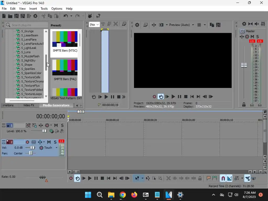Open video preview properties gear
The width and height of the screenshot is (268, 201).
point(137,25)
